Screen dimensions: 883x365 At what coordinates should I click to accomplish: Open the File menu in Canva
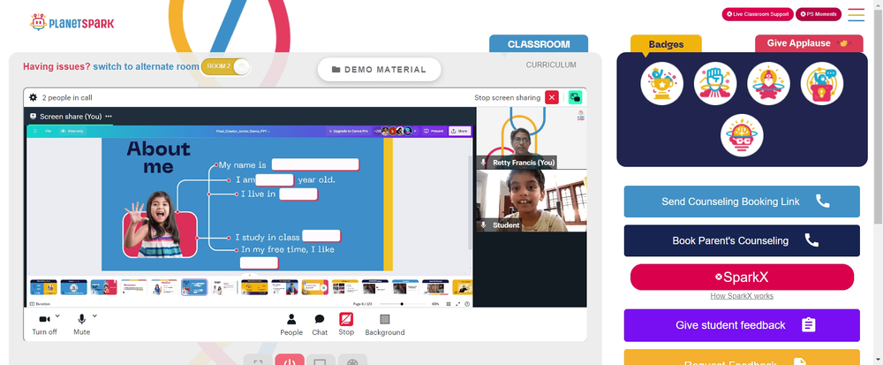(49, 131)
